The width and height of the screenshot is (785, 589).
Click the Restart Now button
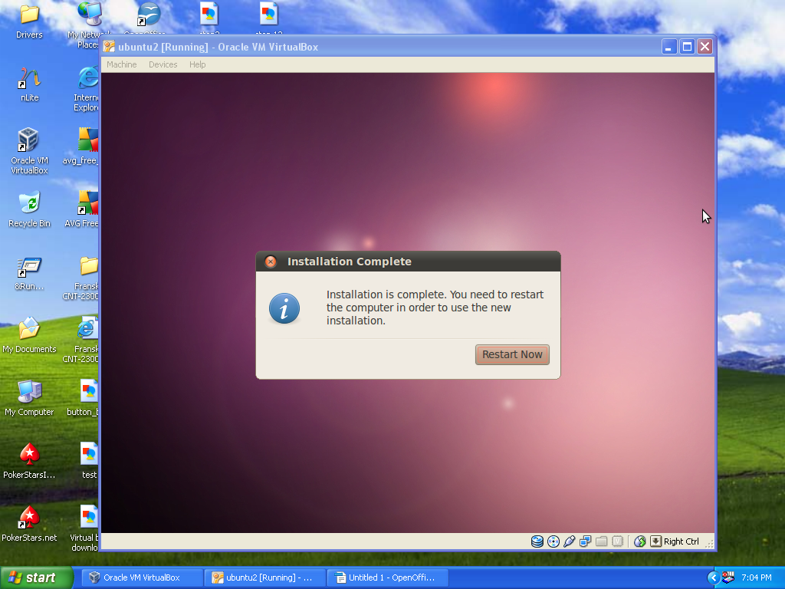coord(512,354)
